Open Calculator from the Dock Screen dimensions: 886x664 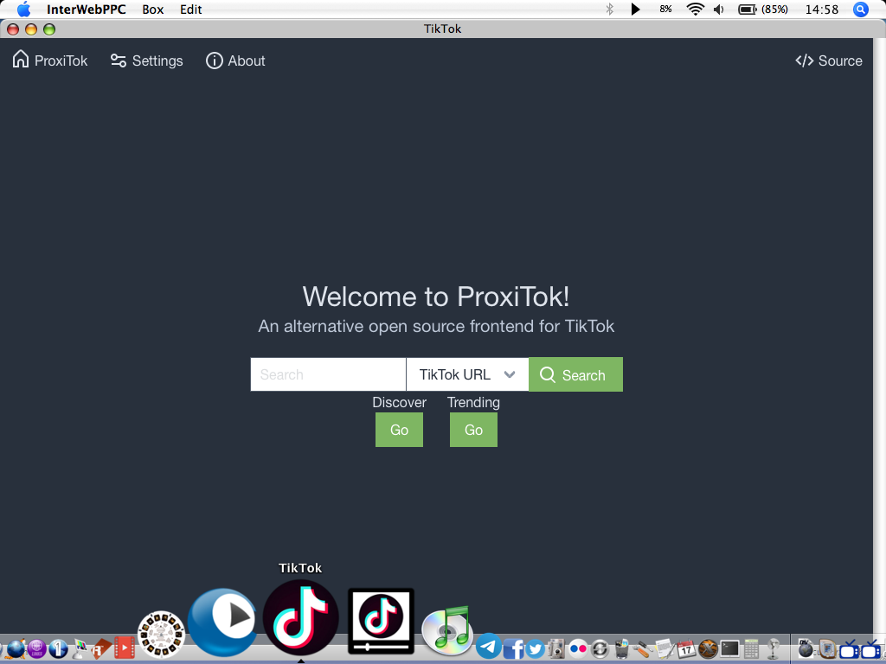(x=751, y=648)
